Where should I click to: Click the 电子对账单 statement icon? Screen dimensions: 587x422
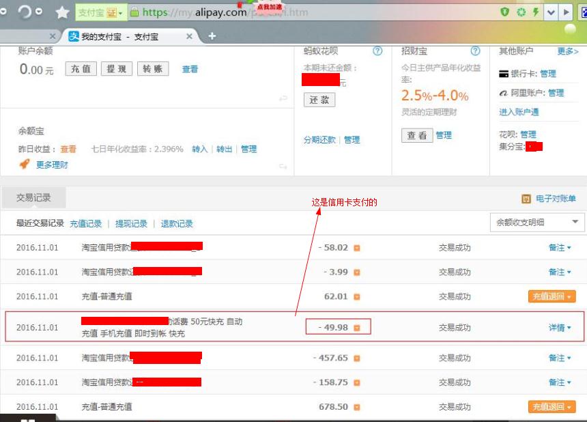click(x=526, y=199)
